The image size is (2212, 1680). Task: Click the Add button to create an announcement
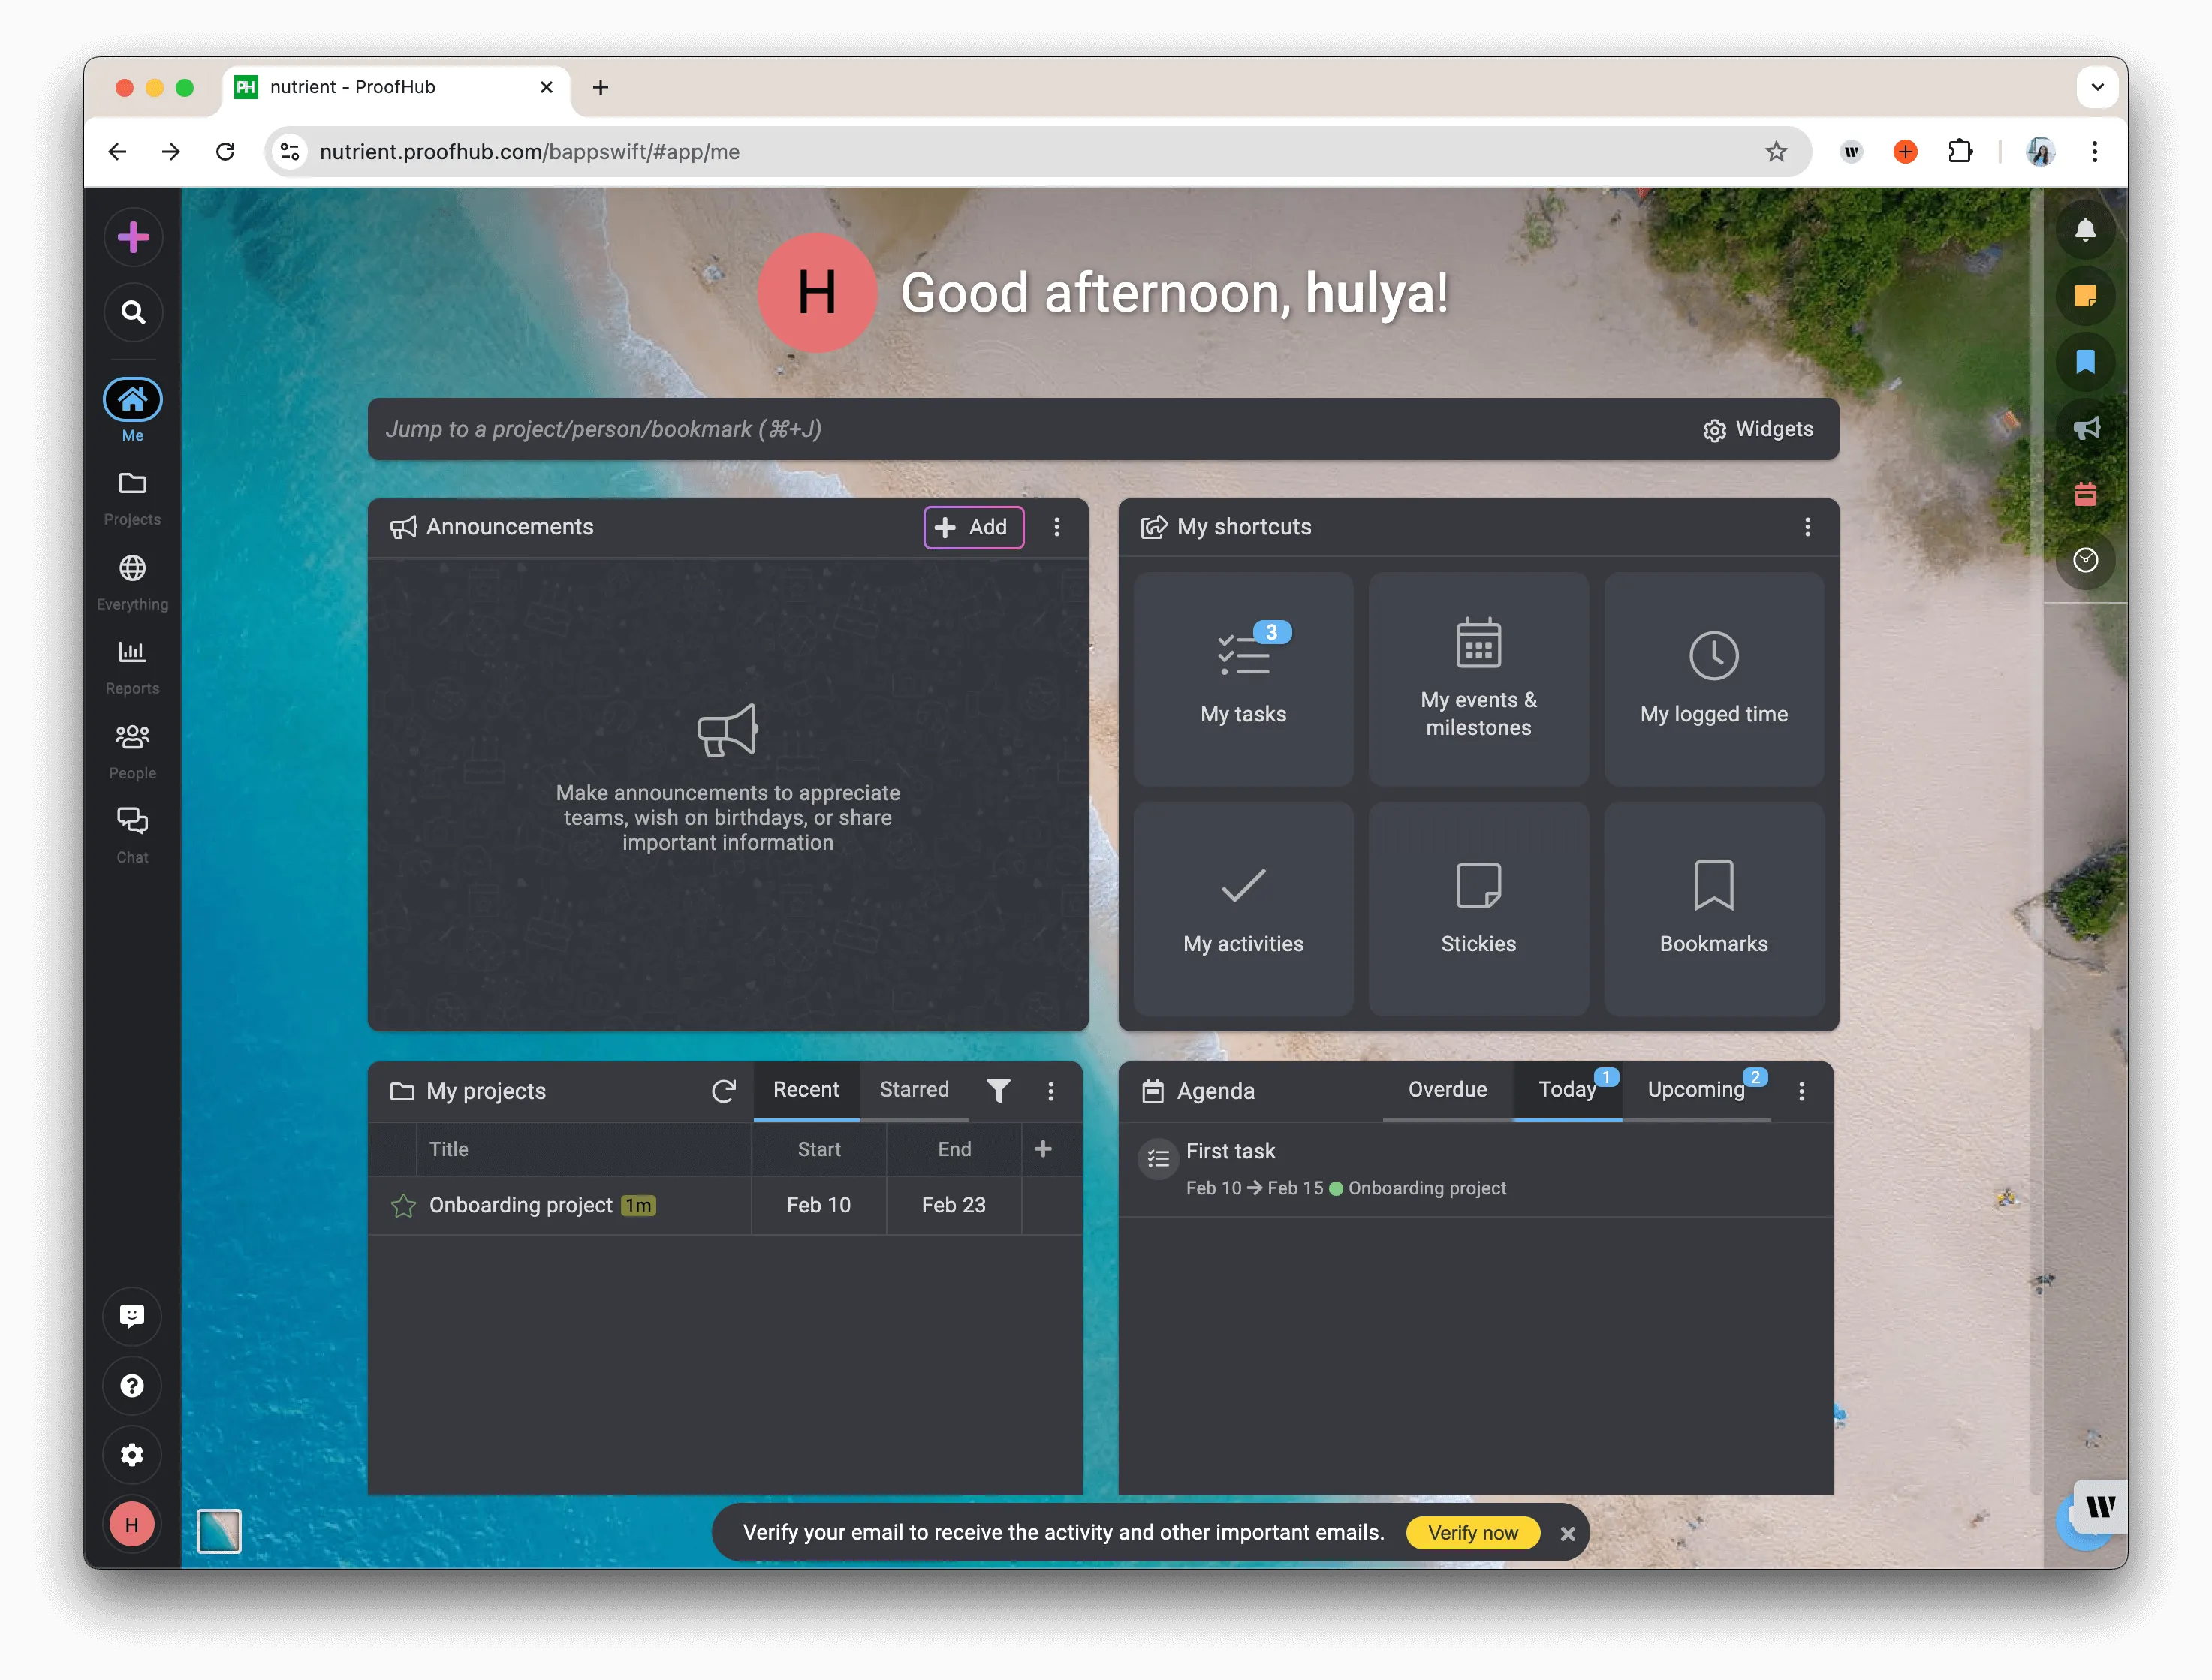click(x=973, y=527)
